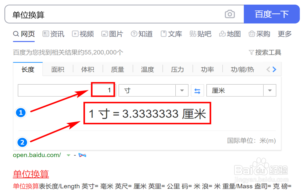Click the blue badge icon after open.baidu.com

[x=82, y=155]
